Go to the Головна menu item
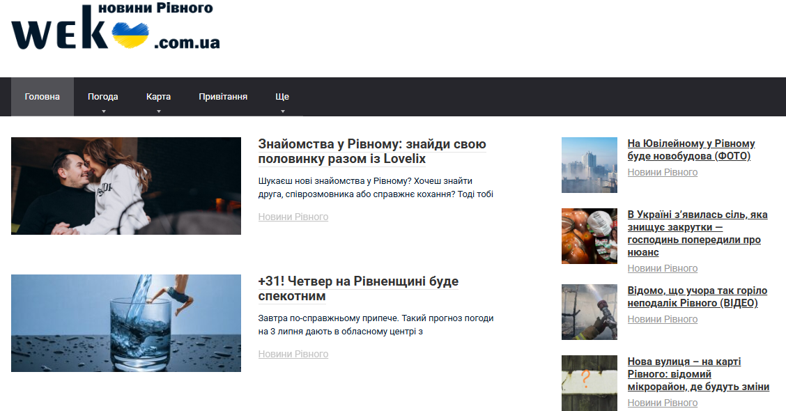The height and width of the screenshot is (411, 786). click(42, 97)
